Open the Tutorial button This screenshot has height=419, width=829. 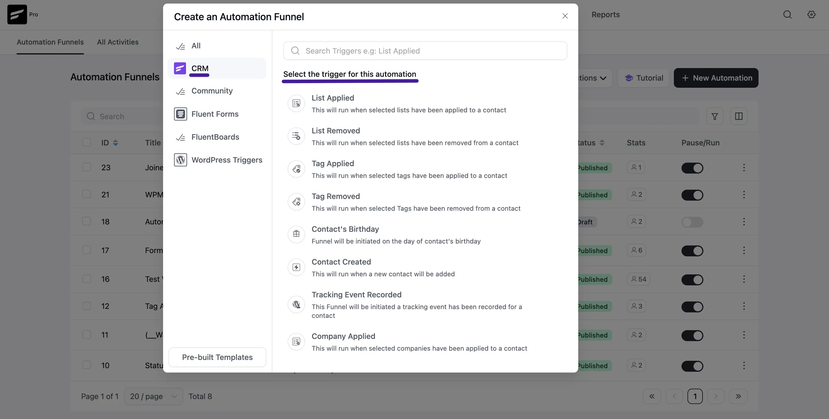pyautogui.click(x=643, y=78)
